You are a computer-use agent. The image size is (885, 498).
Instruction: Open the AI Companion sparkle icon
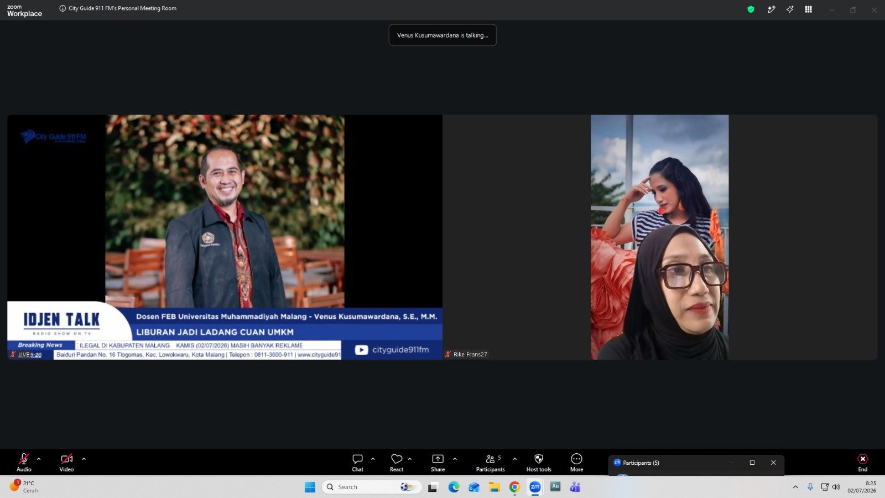pyautogui.click(x=790, y=9)
